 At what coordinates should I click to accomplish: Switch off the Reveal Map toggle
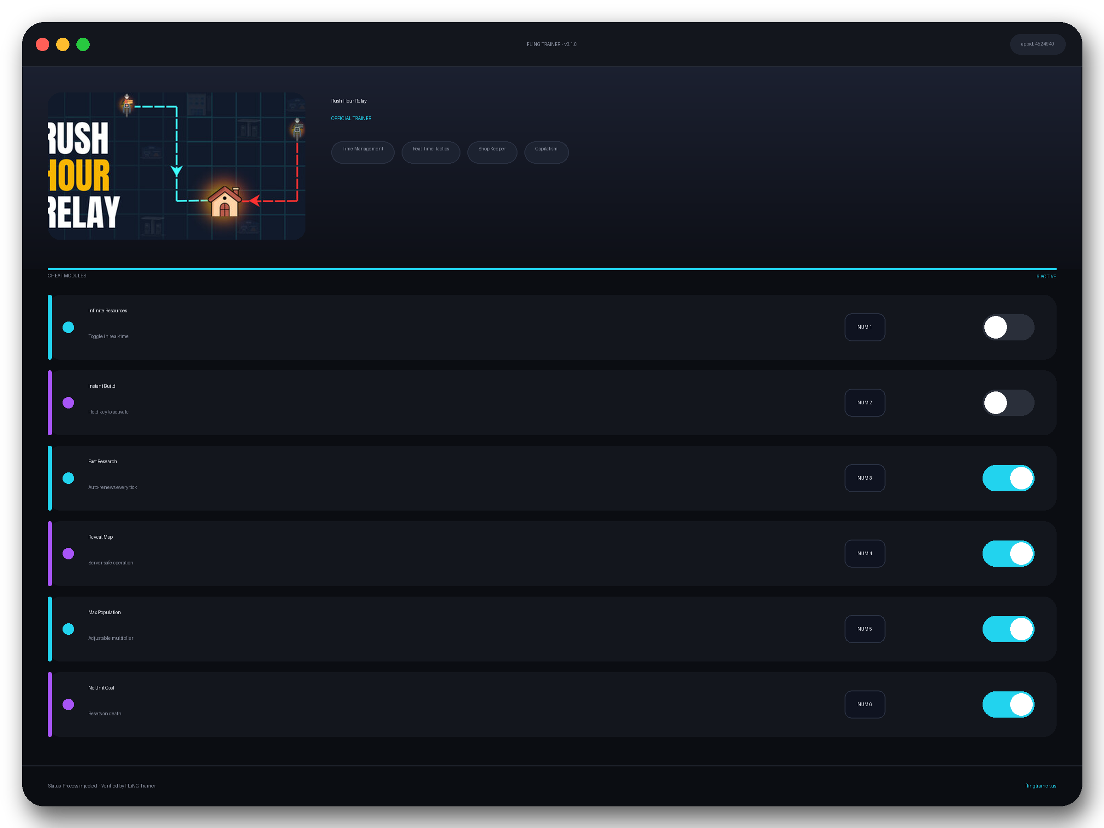pyautogui.click(x=1008, y=553)
